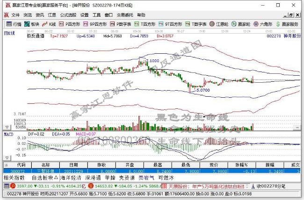The width and height of the screenshot is (304, 200).
Task: Expand 自选板块 triangle selector
Action: tap(56, 178)
